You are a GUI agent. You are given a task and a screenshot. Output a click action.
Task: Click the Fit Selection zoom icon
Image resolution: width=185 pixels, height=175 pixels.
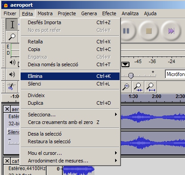(x=138, y=87)
